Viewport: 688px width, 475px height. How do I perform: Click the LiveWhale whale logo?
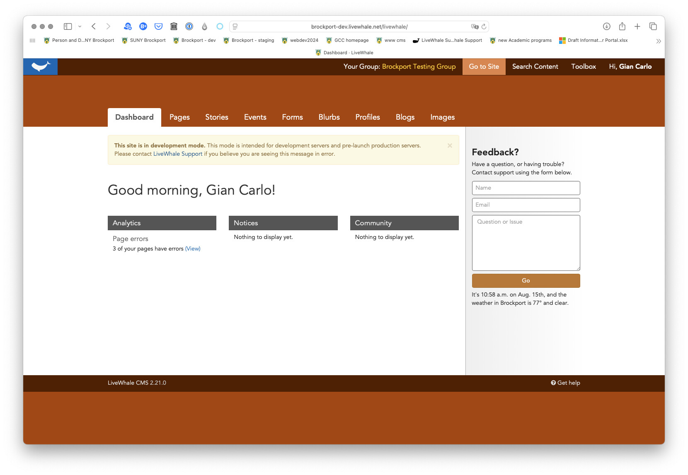tap(41, 67)
